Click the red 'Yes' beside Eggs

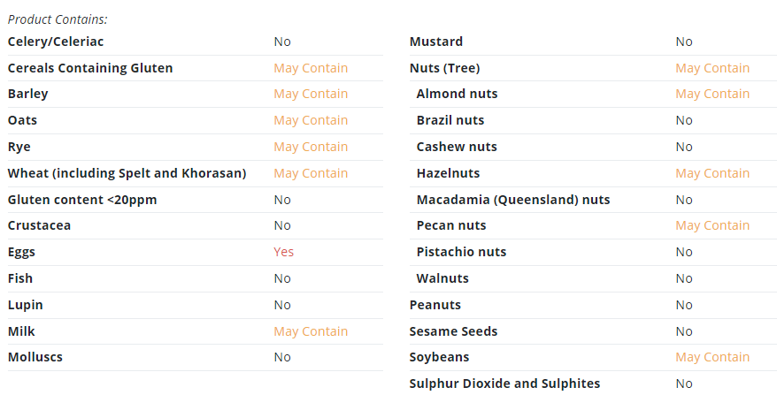(x=283, y=252)
